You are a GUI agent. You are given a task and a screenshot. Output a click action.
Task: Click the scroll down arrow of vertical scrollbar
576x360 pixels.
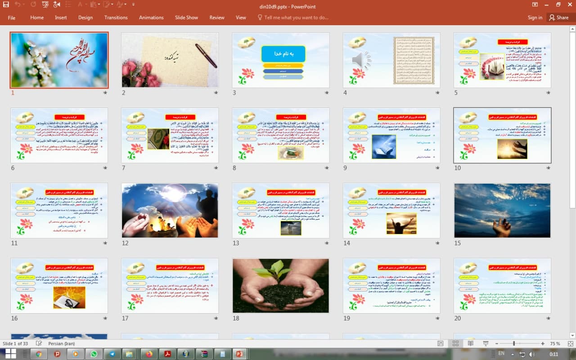point(572,336)
